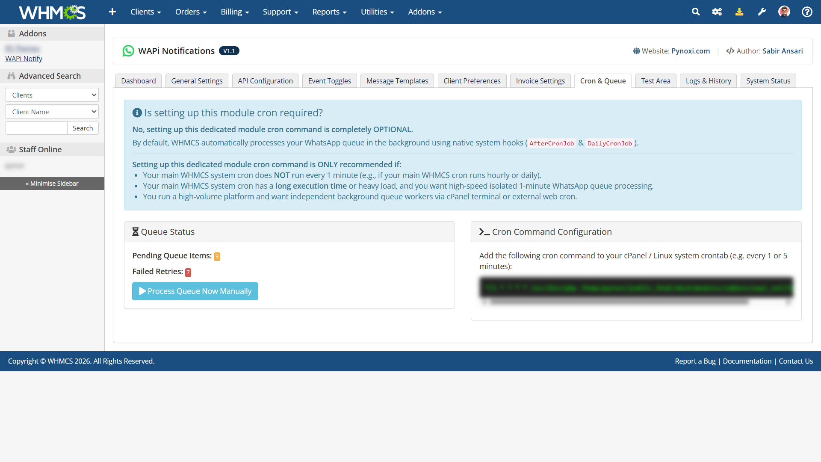Open the Documentation footer link
The height and width of the screenshot is (462, 821).
(747, 361)
